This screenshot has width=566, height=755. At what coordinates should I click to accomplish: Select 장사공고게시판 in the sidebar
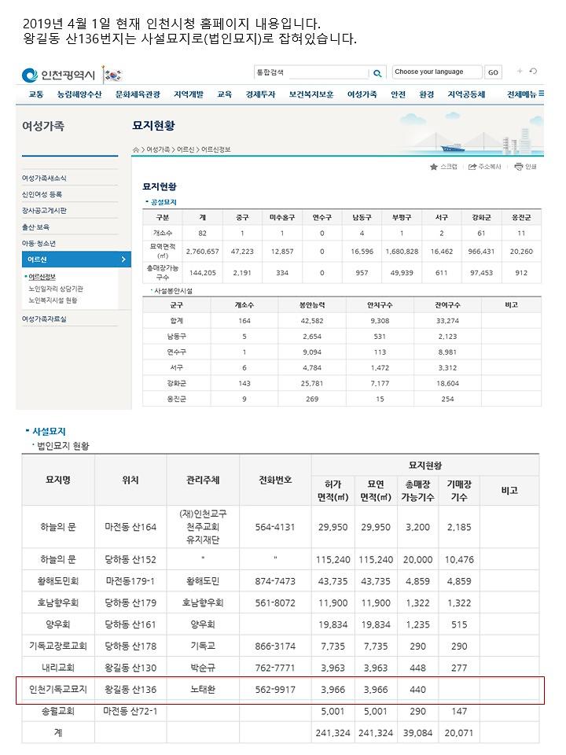(44, 211)
